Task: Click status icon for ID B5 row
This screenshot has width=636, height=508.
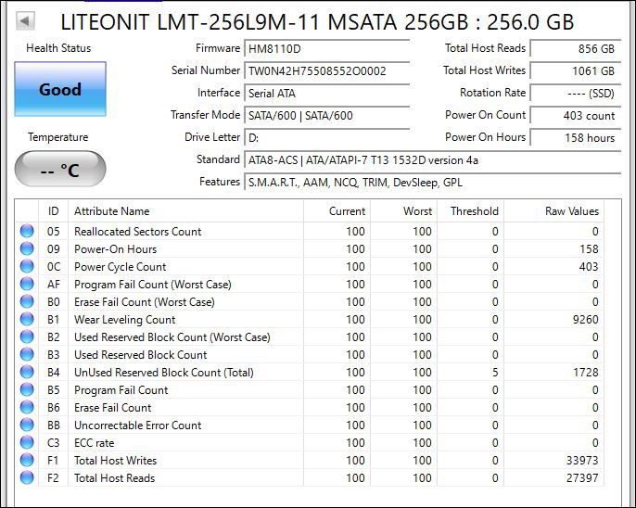Action: pos(27,390)
